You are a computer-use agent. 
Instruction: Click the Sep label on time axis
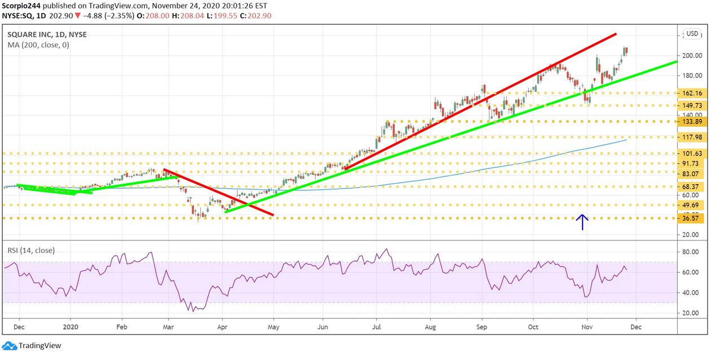(483, 326)
